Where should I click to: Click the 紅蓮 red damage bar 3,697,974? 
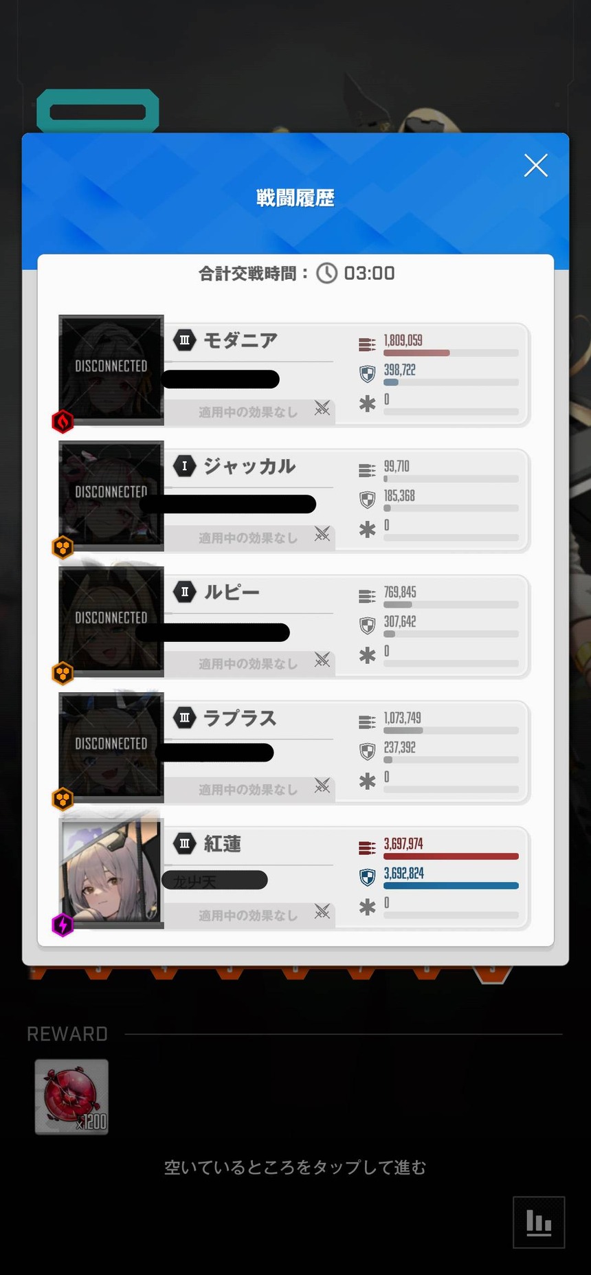pyautogui.click(x=451, y=856)
